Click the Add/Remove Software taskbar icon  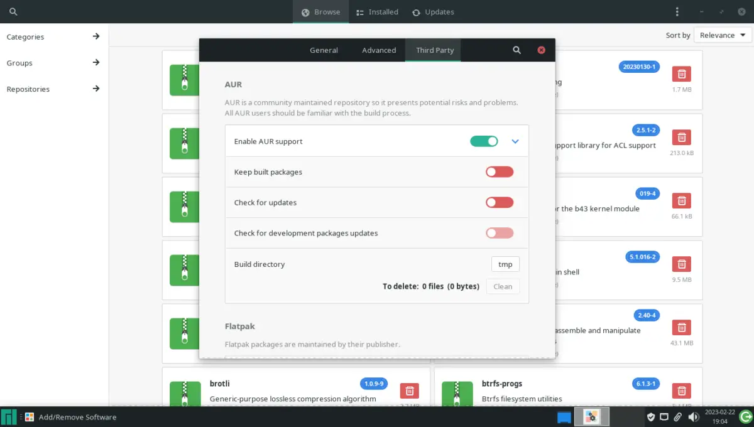30,417
